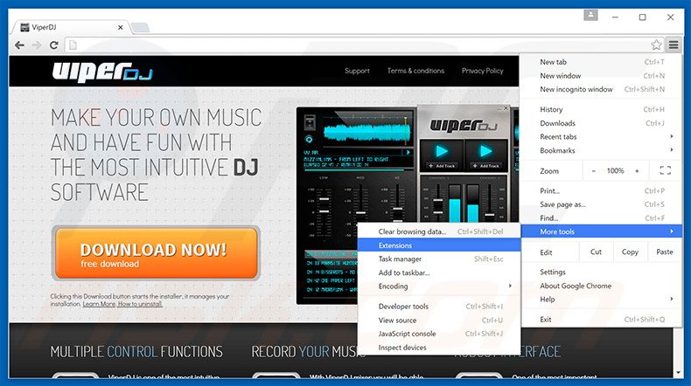This screenshot has height=386, width=691.
Task: Click the How to uninstall link
Action: [x=140, y=304]
